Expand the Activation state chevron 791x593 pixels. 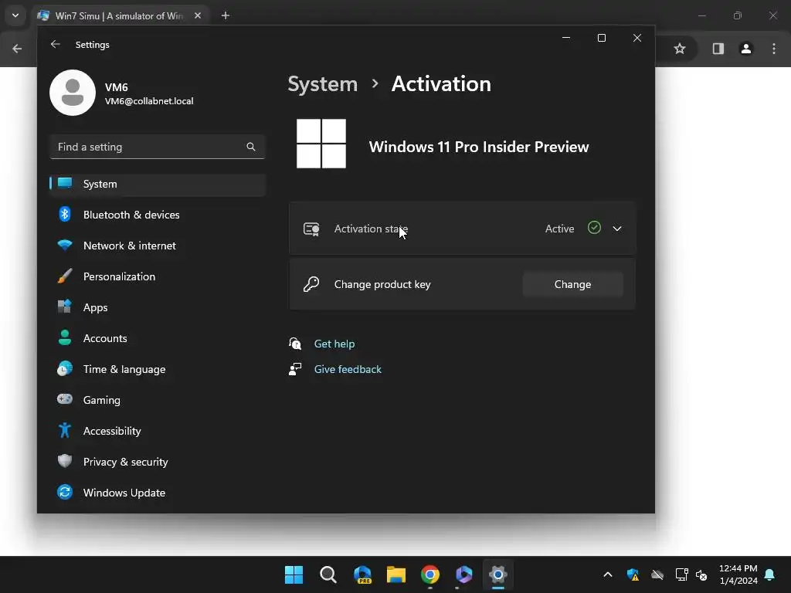pyautogui.click(x=617, y=229)
